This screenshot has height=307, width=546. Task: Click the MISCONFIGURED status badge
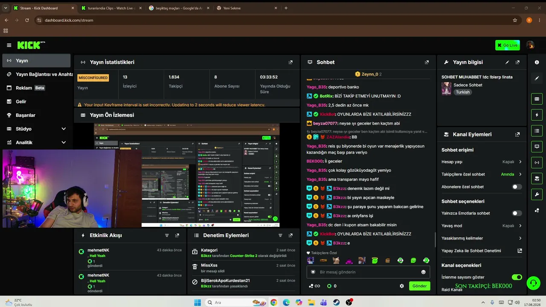pos(93,78)
